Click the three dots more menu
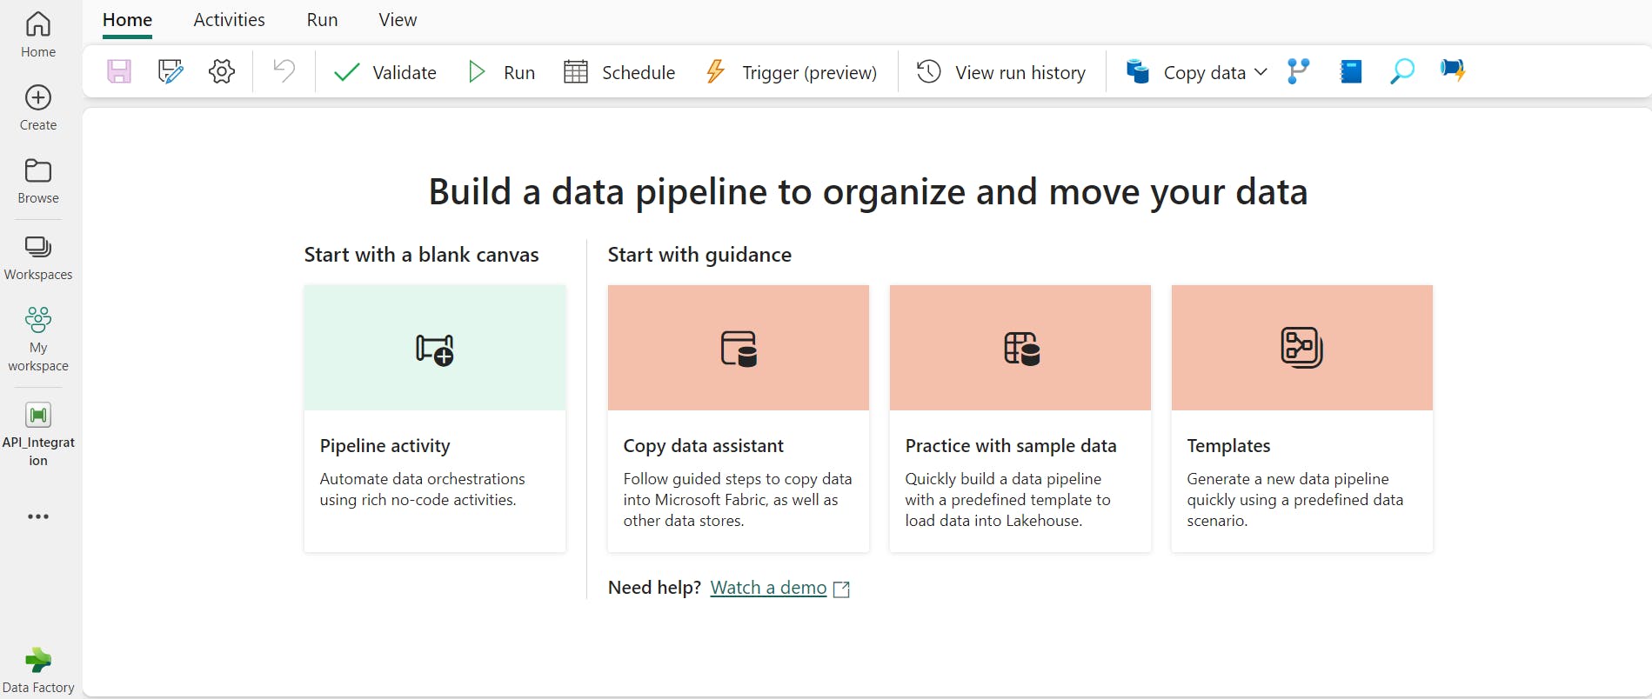 (x=38, y=516)
